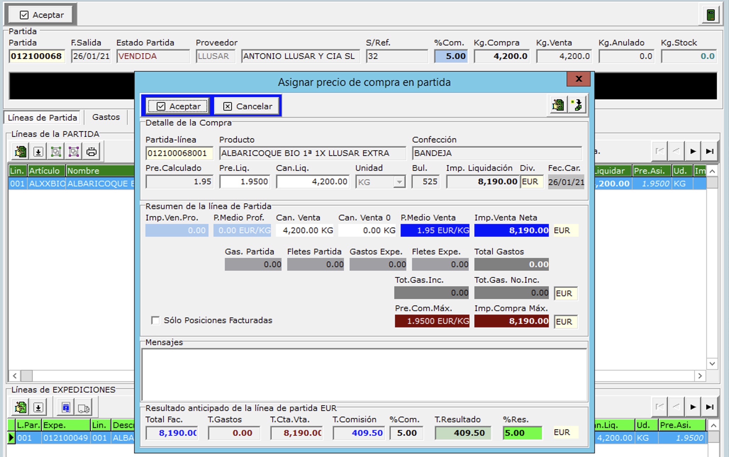Click the printer icon in Líneas de la PARTIDA
The image size is (729, 457).
[91, 152]
